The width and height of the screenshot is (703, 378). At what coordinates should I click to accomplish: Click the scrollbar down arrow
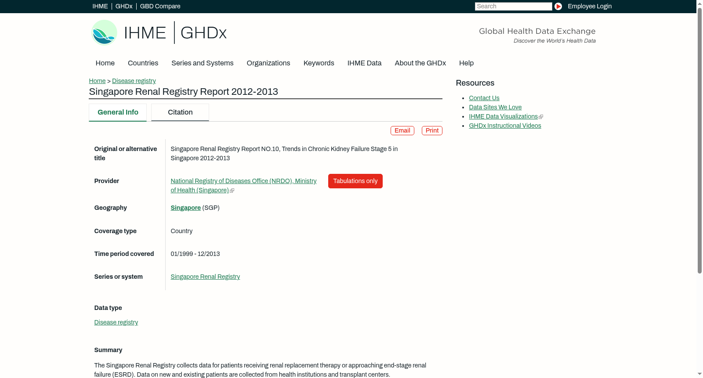tap(699, 374)
